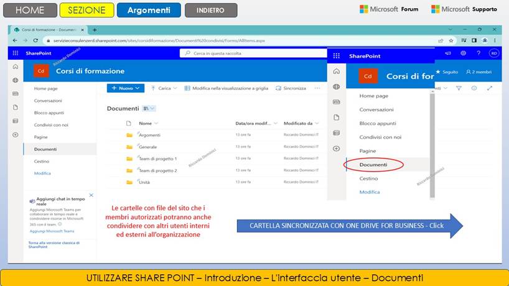This screenshot has width=509, height=286.
Task: Open the more options ellipsis in the command bar
Action: [x=317, y=88]
